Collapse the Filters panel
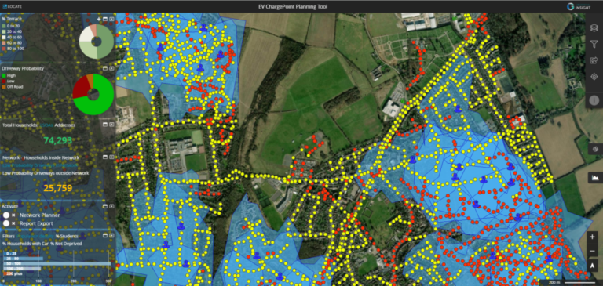Image resolution: width=603 pixels, height=286 pixels. point(105,236)
